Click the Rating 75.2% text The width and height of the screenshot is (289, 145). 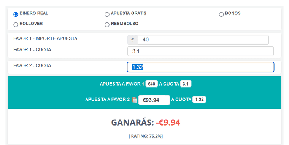pyautogui.click(x=146, y=136)
